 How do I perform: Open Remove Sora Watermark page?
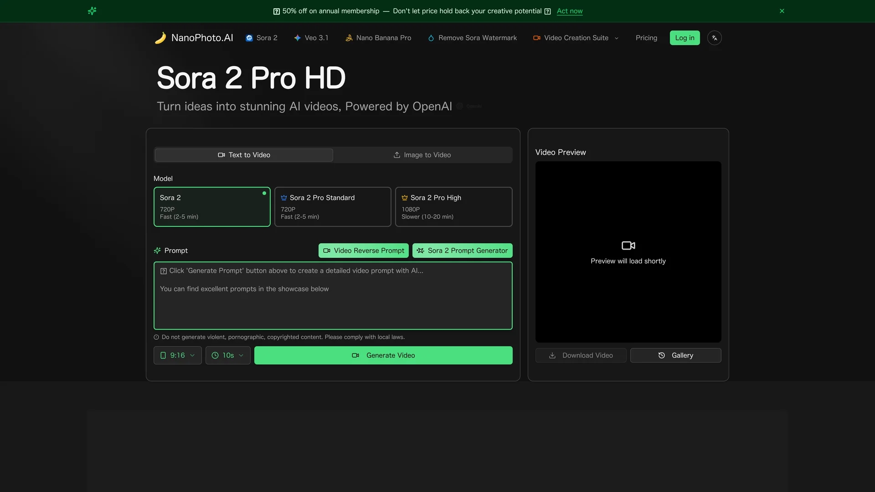pyautogui.click(x=472, y=38)
